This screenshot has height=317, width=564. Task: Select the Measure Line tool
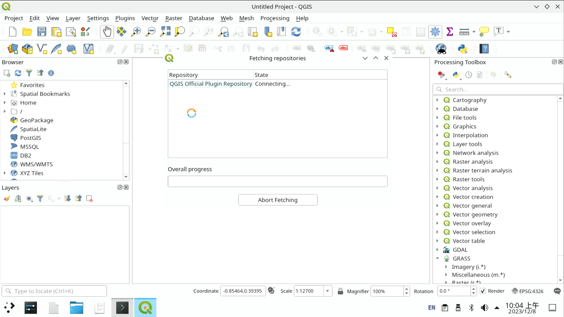pos(464,32)
